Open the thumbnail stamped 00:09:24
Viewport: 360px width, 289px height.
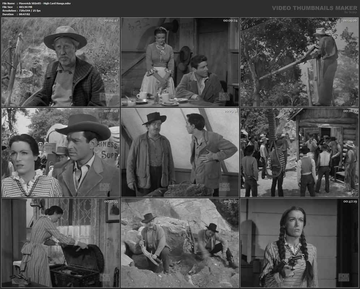click(180, 62)
